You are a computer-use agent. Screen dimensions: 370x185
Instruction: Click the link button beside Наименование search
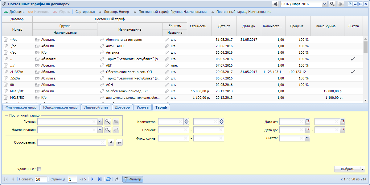pos(116,130)
